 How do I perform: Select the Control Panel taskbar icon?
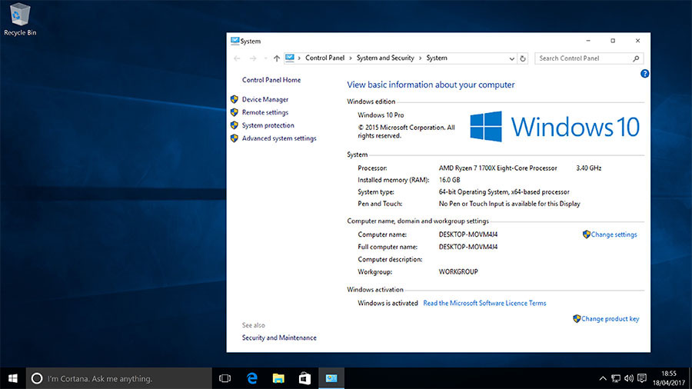point(331,378)
